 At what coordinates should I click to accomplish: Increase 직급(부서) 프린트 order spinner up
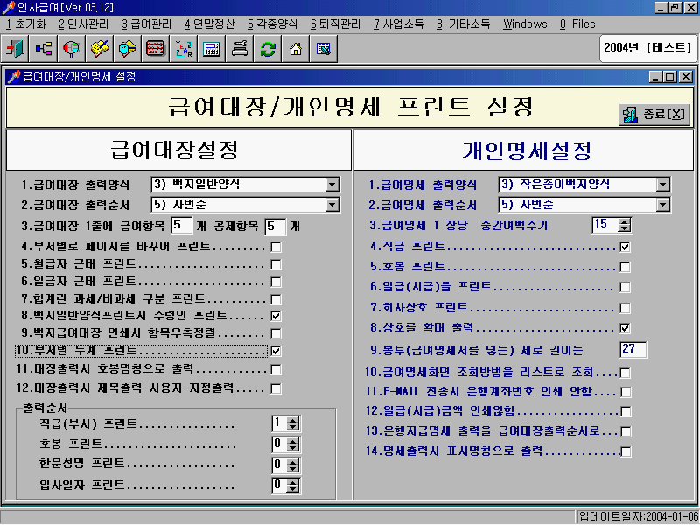(292, 419)
